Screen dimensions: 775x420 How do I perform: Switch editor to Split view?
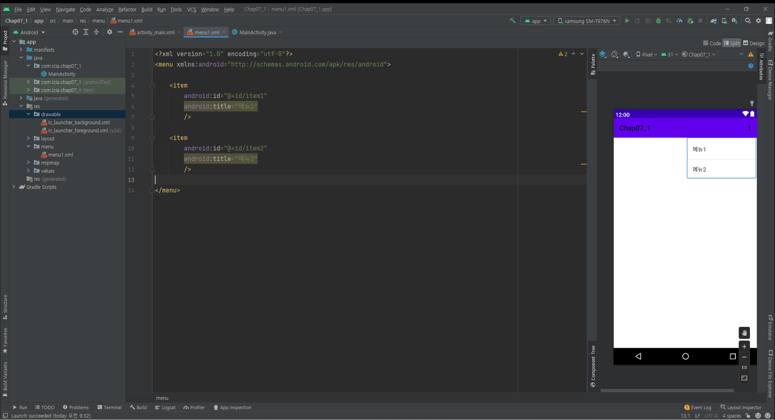732,43
